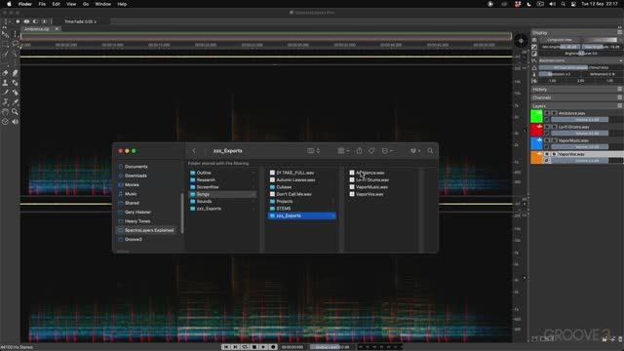This screenshot has height=351, width=624.
Task: Click the volume icon in menu bar
Action: coord(553,4)
